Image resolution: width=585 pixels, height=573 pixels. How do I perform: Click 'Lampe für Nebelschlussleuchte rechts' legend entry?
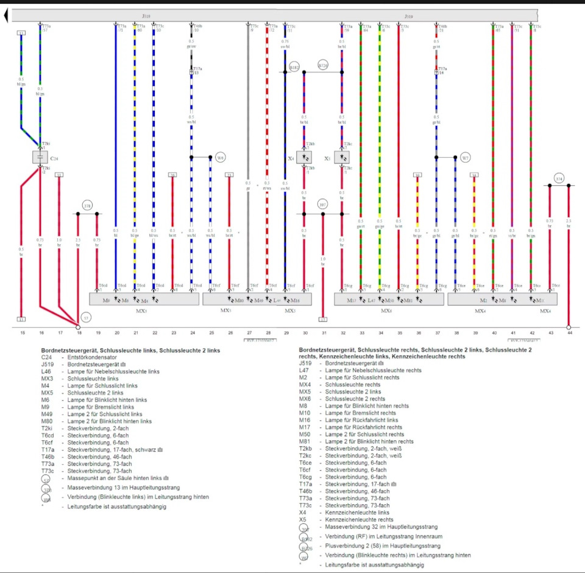click(373, 370)
